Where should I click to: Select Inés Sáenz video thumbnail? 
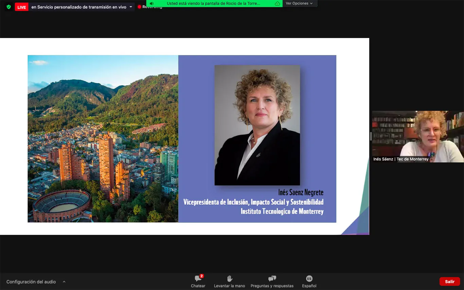point(418,137)
